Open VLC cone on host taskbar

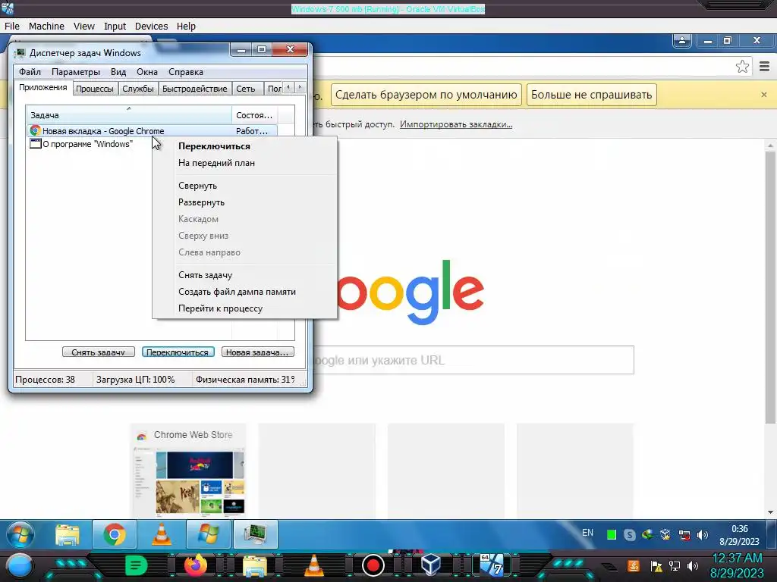click(313, 565)
